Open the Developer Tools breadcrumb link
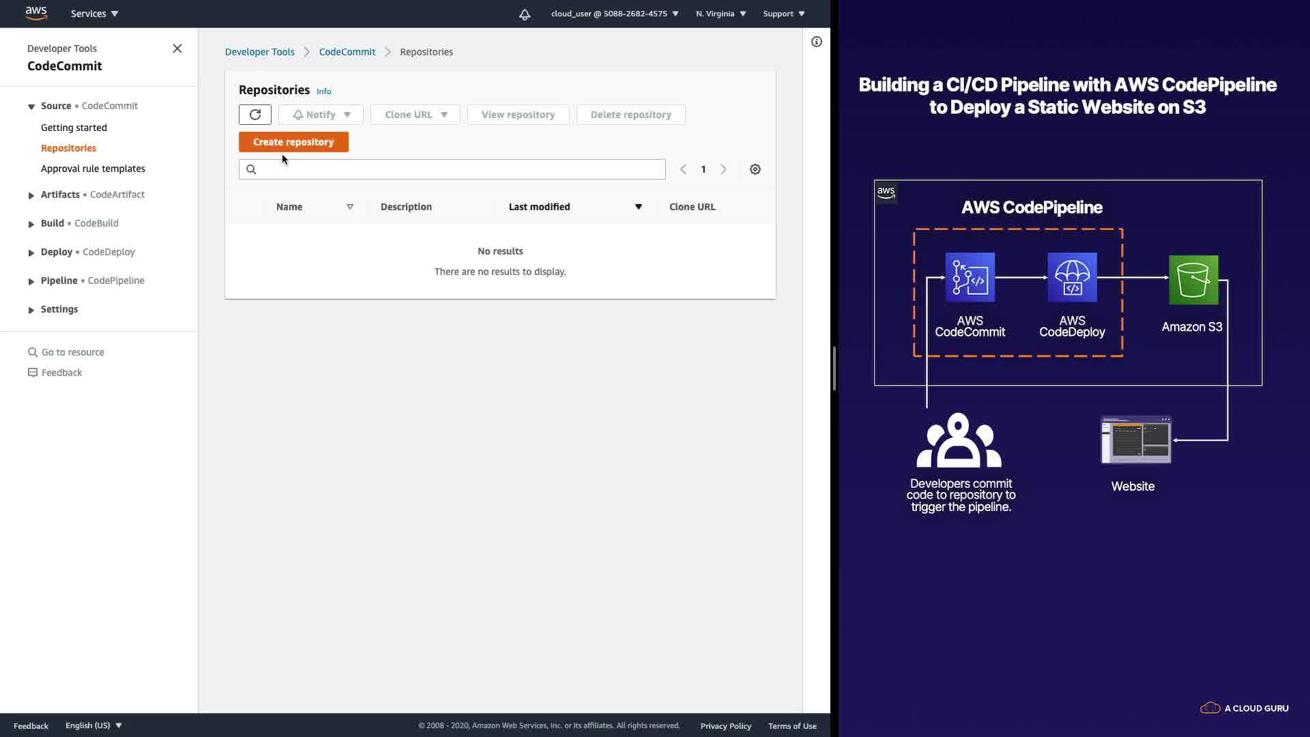The height and width of the screenshot is (737, 1310). (260, 52)
